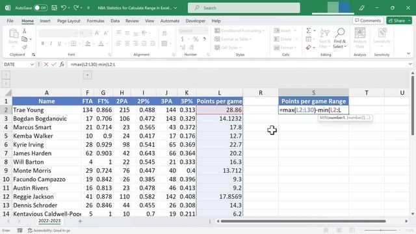The image size is (416, 234).
Task: Open Insert Function with the fx icon
Action: point(62,64)
